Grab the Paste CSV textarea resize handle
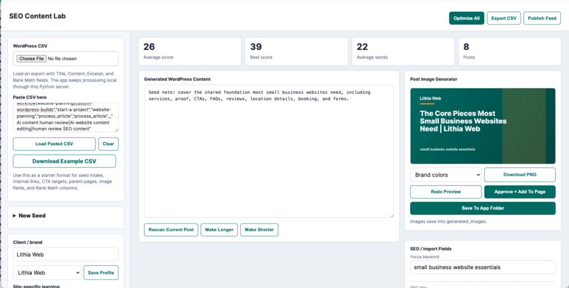569x288 pixels. click(x=117, y=130)
